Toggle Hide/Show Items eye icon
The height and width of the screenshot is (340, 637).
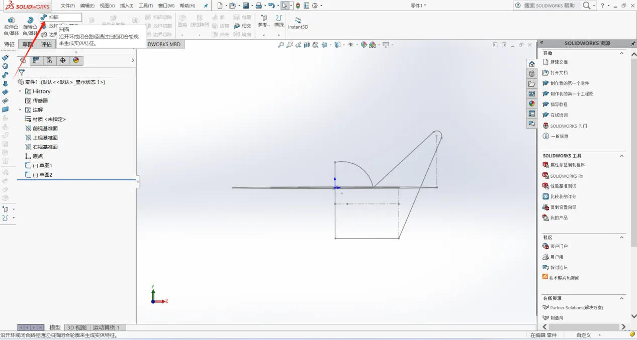350,45
